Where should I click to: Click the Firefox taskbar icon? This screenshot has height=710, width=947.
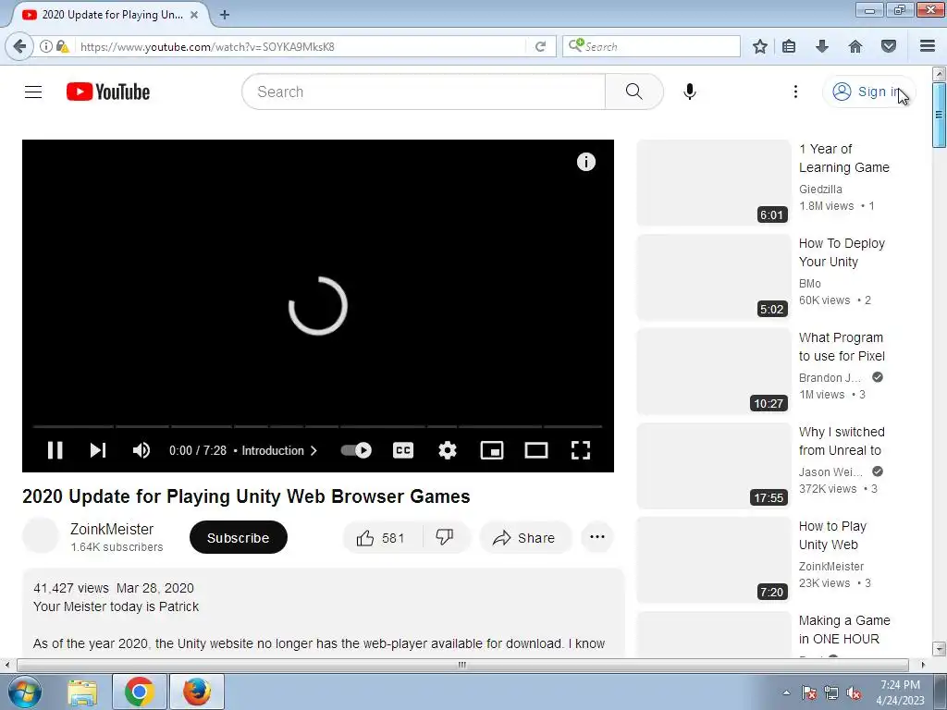tap(197, 692)
